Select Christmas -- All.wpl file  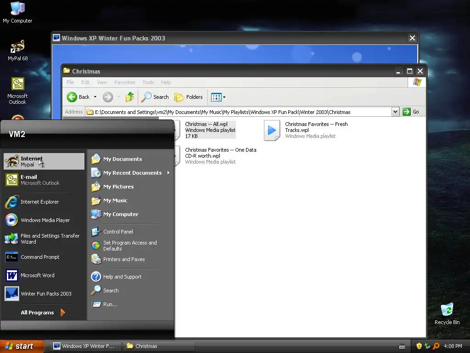(x=210, y=130)
